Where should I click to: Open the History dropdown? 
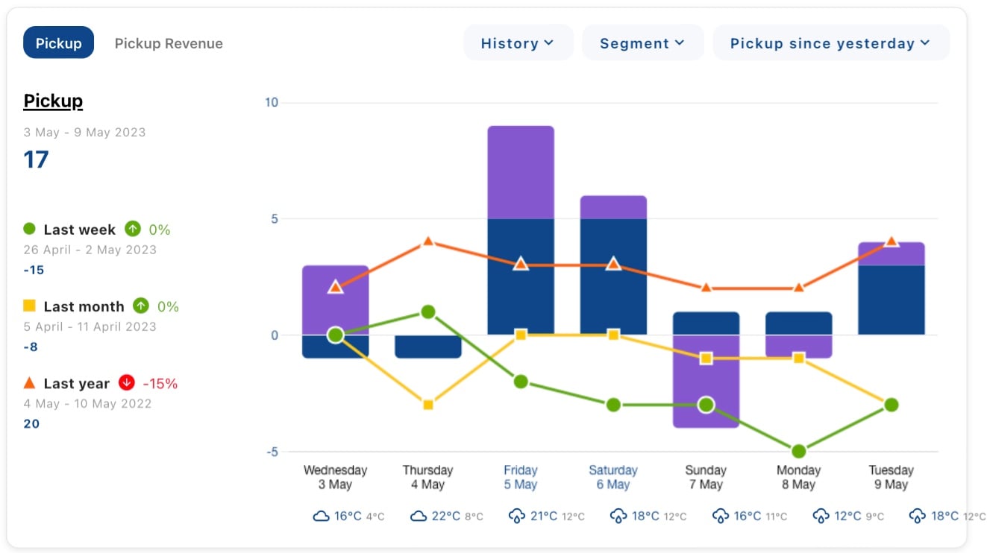coord(518,43)
